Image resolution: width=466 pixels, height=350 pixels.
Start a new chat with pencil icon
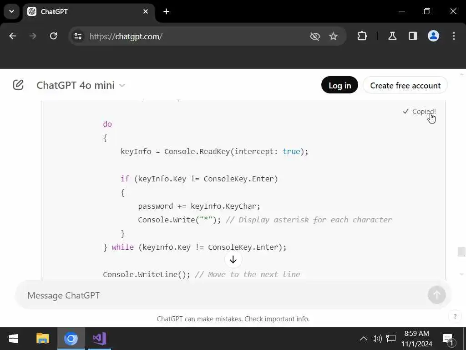18,85
